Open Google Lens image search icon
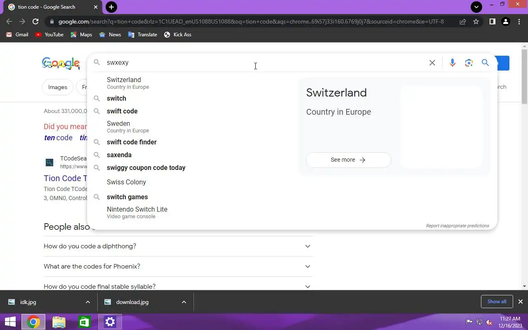The image size is (528, 330). tap(469, 63)
